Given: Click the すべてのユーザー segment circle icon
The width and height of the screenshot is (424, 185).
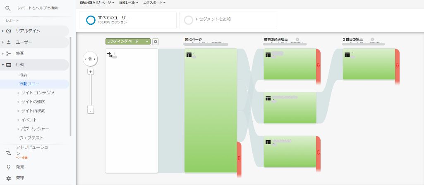Looking at the screenshot, I should [91, 20].
